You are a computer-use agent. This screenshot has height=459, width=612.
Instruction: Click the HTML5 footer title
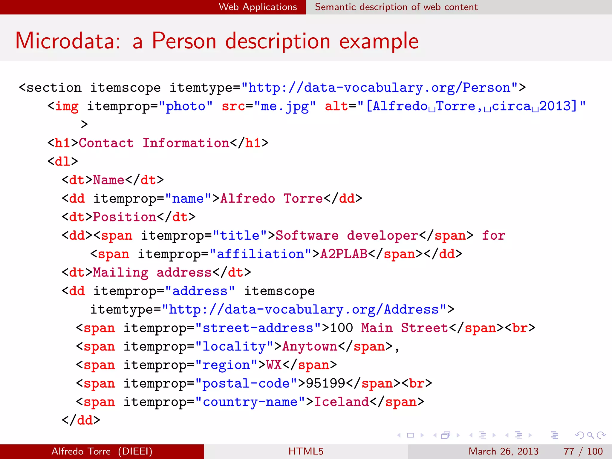[306, 451]
